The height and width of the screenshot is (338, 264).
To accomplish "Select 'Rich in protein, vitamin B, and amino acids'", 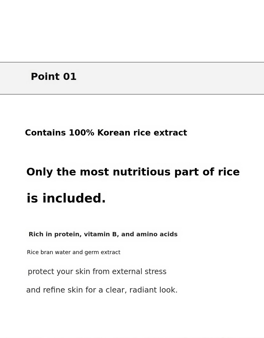I will pos(103,234).
